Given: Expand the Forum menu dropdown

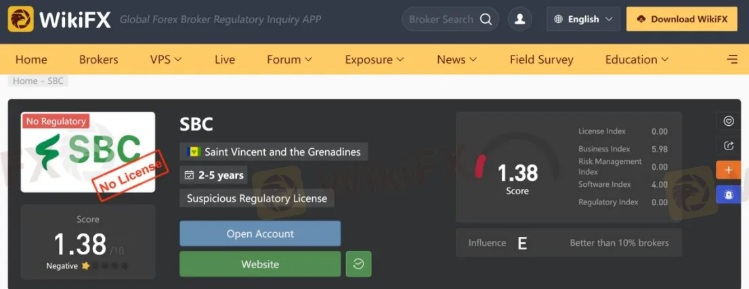Looking at the screenshot, I should point(289,60).
